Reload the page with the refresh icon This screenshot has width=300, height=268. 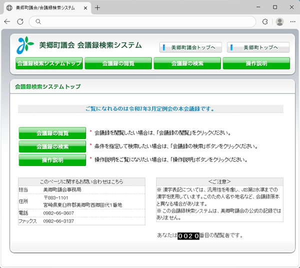coord(20,21)
